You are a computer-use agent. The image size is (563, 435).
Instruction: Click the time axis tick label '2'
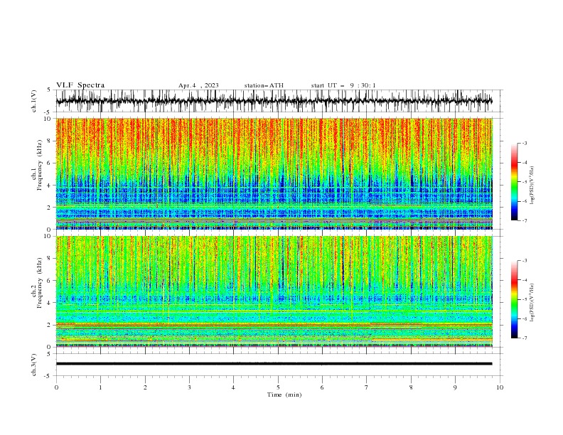(x=145, y=387)
